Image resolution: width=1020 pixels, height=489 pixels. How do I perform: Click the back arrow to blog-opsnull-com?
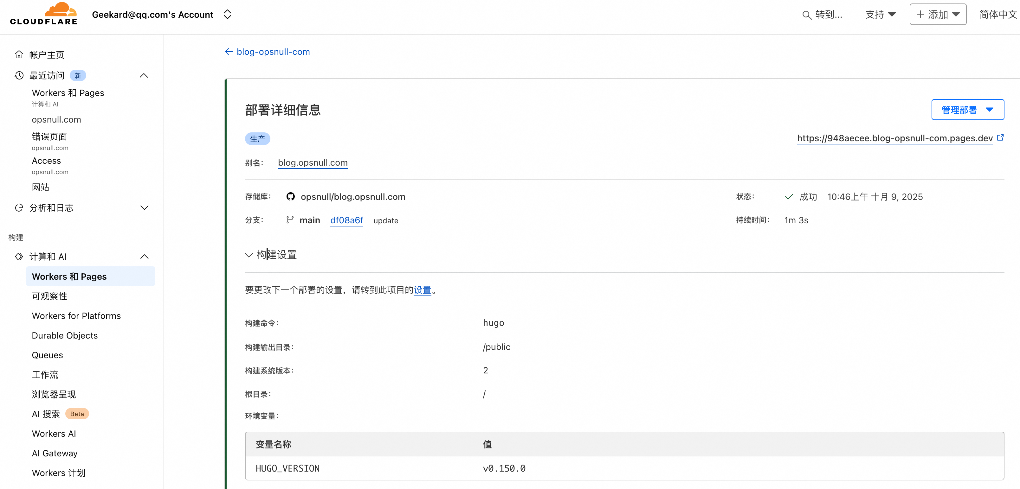coord(229,52)
